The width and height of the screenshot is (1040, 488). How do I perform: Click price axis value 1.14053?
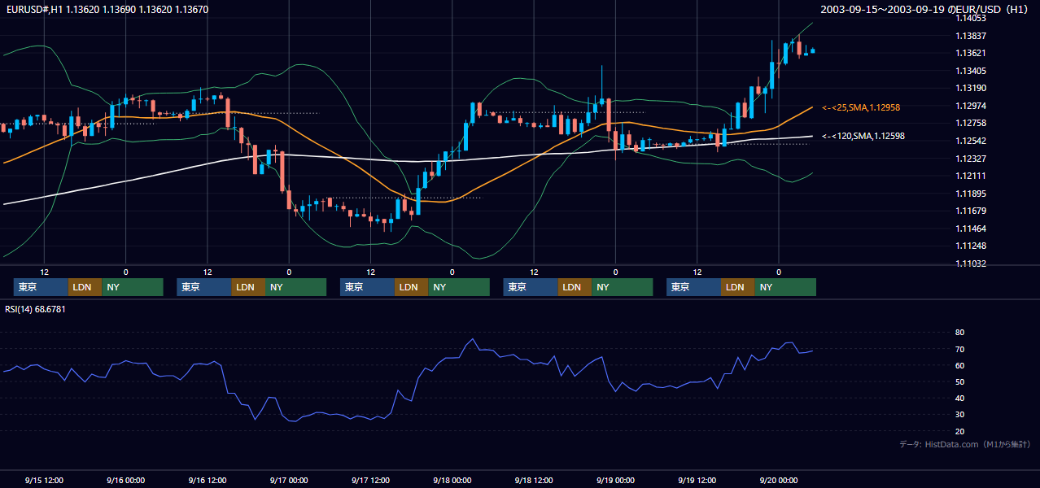pyautogui.click(x=971, y=18)
